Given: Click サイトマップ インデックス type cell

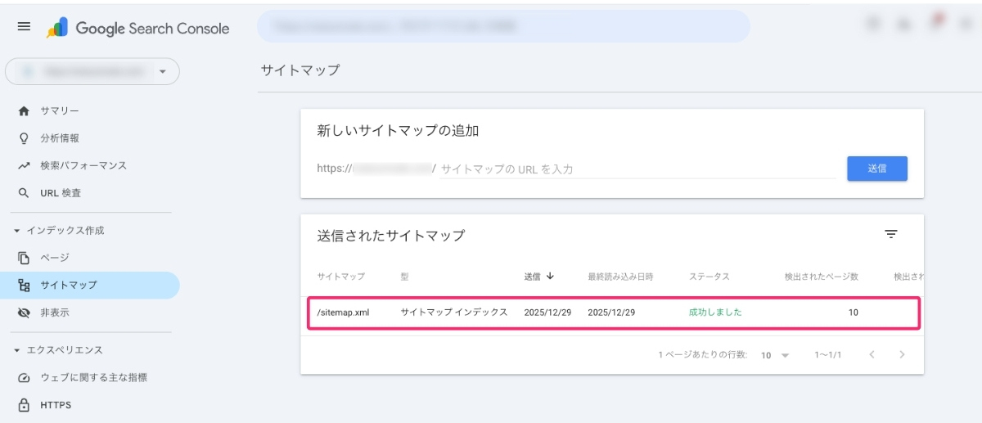Looking at the screenshot, I should [454, 313].
